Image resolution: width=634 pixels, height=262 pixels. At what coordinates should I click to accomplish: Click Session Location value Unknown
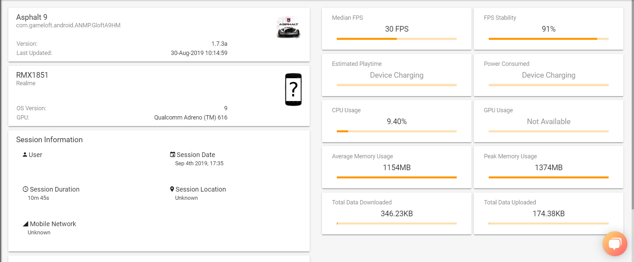[186, 198]
